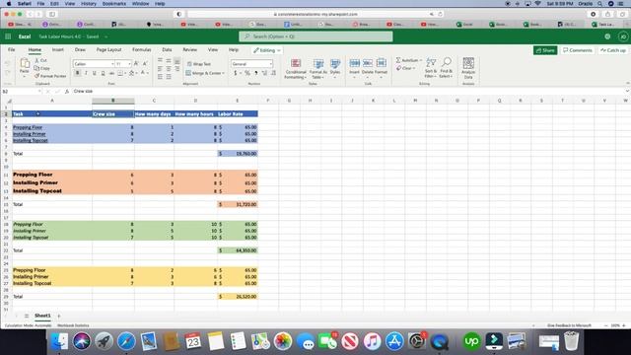Select column C header
This screenshot has width=631, height=355.
(x=154, y=101)
